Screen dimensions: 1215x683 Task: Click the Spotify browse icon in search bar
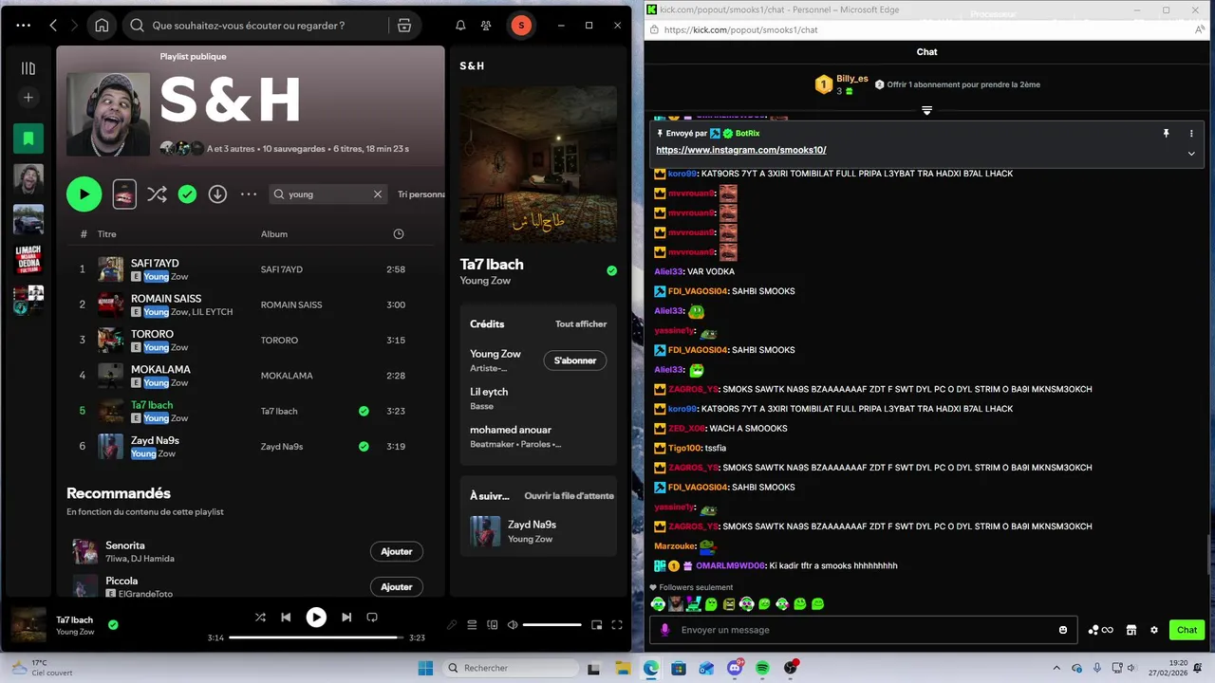404,26
